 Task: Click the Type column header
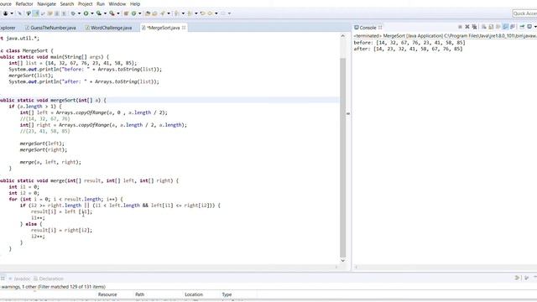coord(227,294)
